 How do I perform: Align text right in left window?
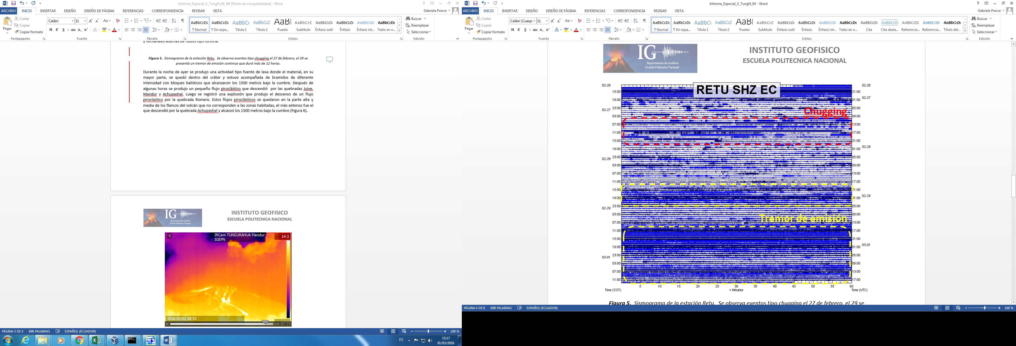[x=139, y=30]
